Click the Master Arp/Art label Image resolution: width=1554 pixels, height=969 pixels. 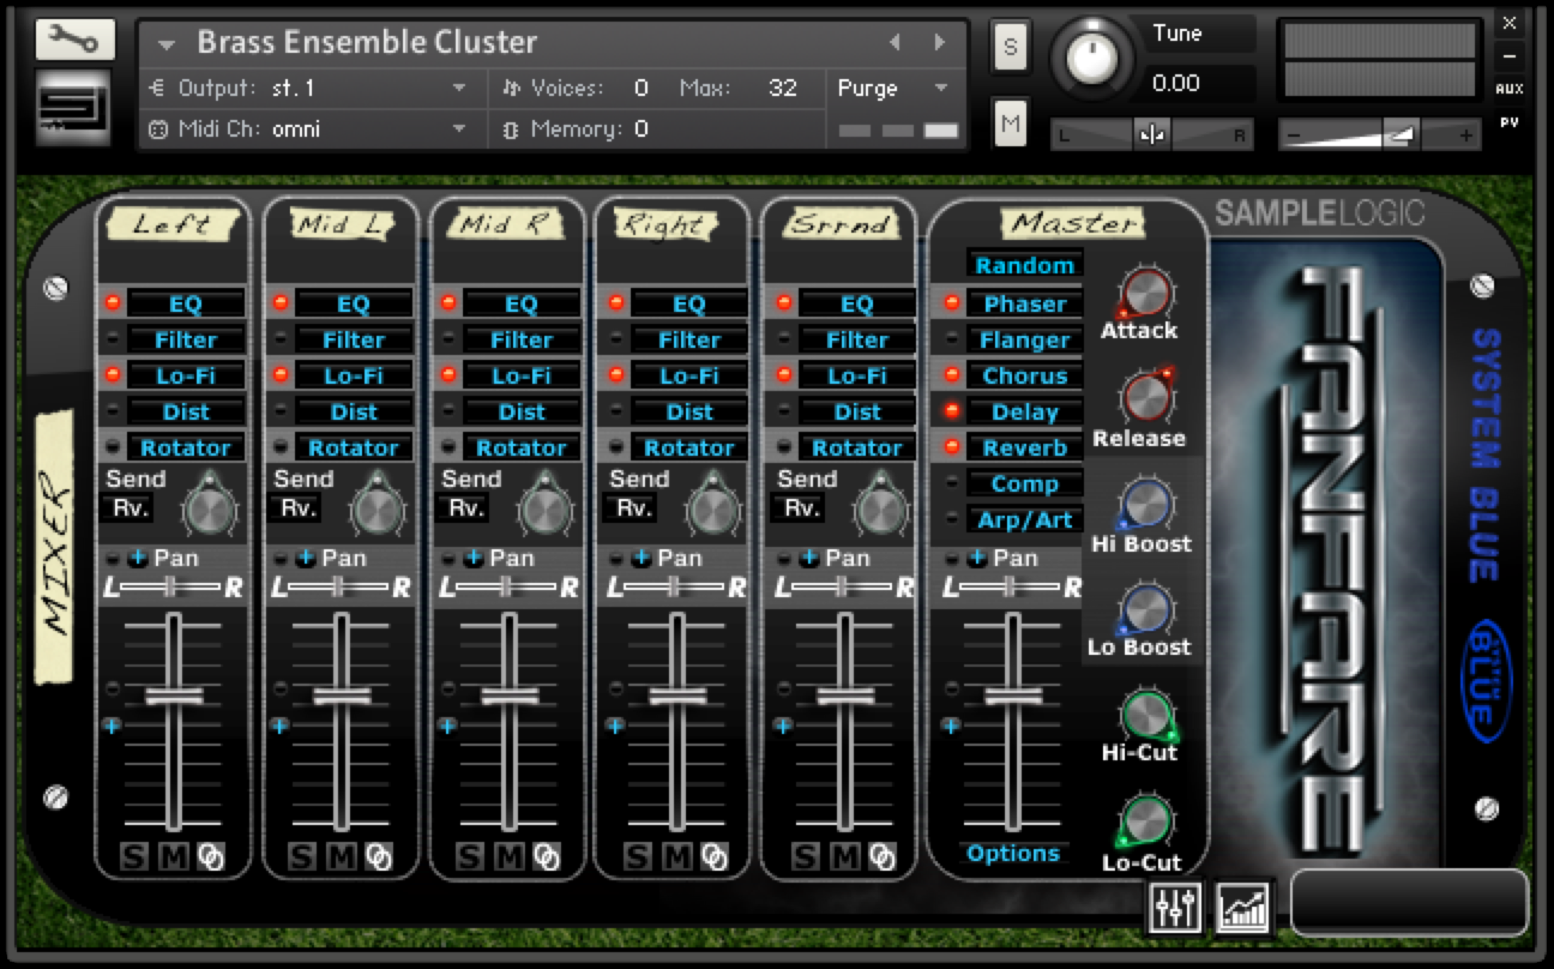pyautogui.click(x=1025, y=520)
